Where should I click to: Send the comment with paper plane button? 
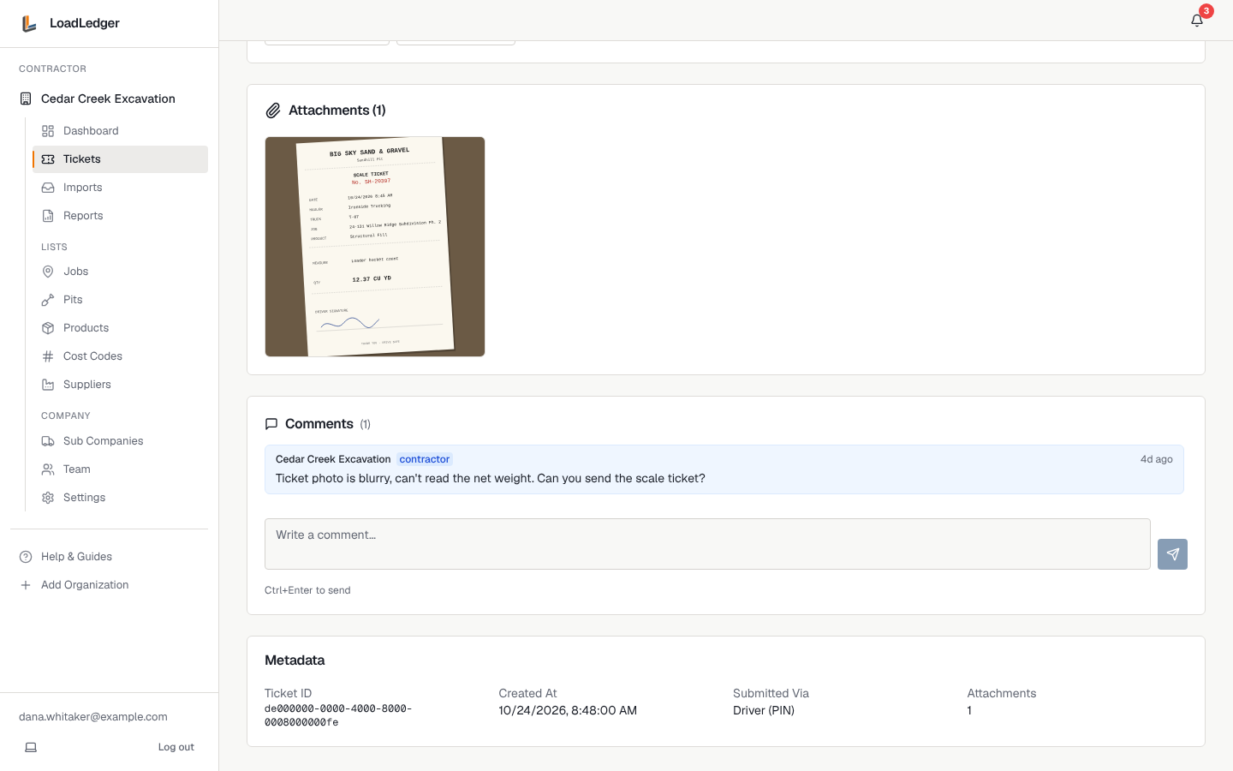click(1172, 554)
